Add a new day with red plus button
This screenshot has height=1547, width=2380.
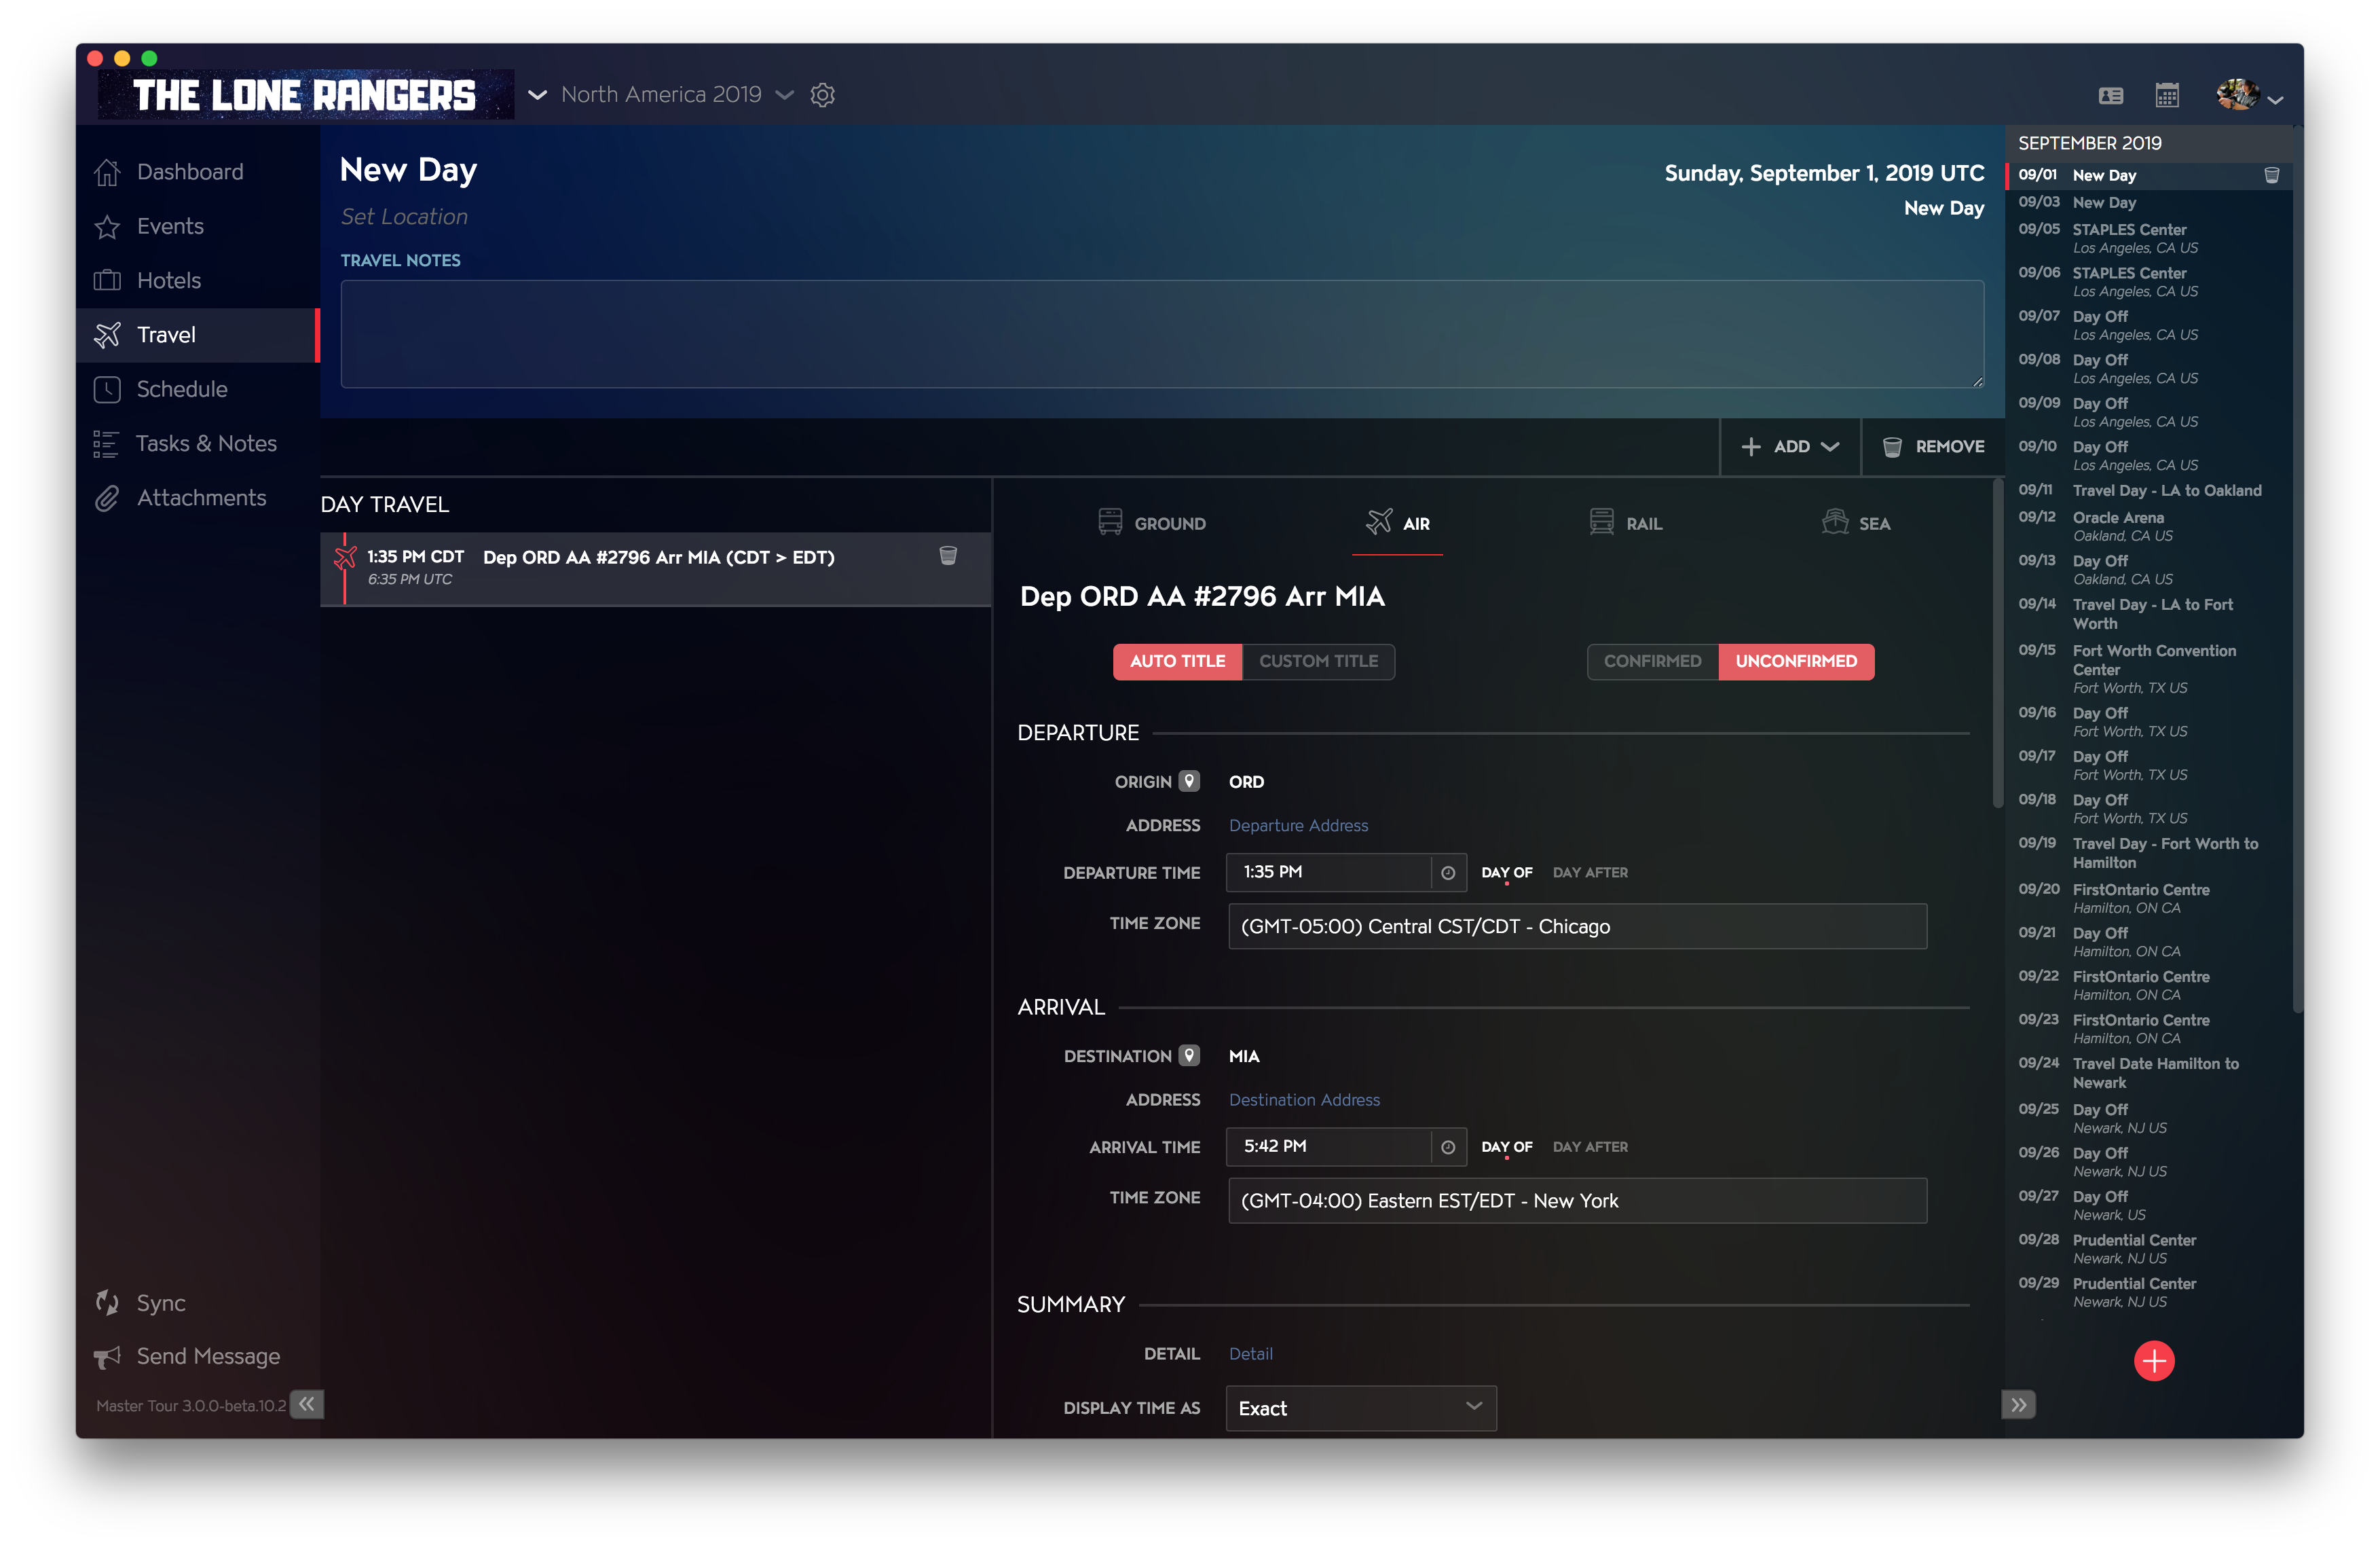pos(2153,1360)
